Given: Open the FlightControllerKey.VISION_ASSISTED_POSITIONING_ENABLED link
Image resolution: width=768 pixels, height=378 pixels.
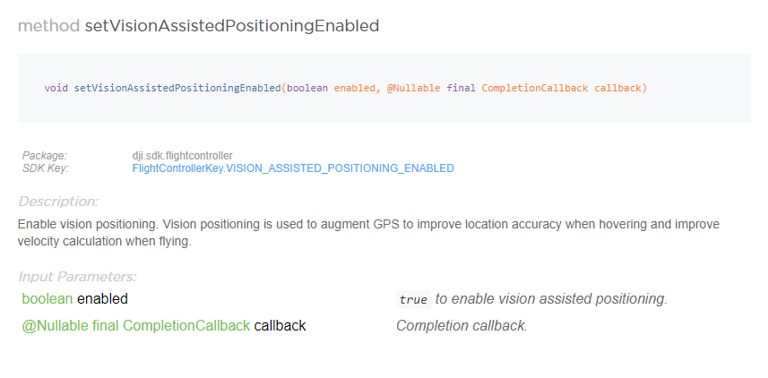Looking at the screenshot, I should click(x=293, y=168).
